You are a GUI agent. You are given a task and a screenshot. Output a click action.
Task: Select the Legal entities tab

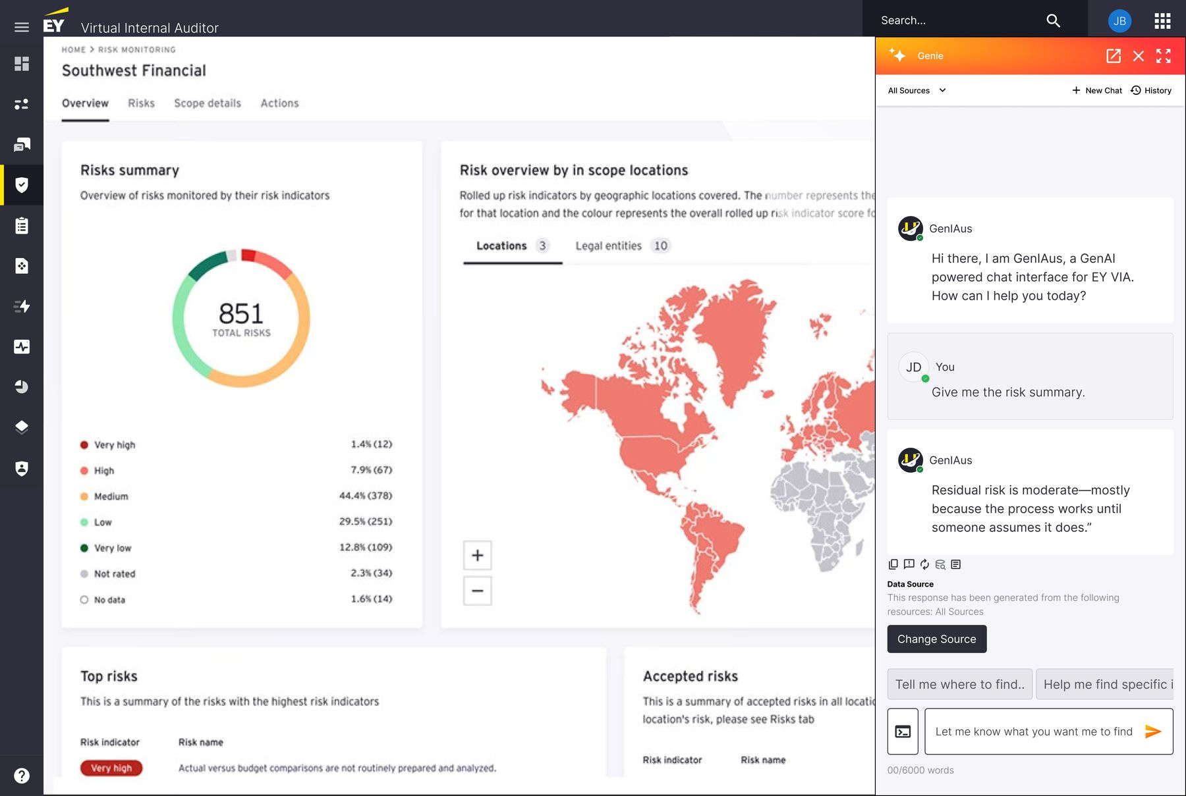click(x=623, y=246)
